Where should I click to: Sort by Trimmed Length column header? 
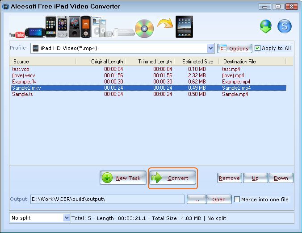coord(150,62)
